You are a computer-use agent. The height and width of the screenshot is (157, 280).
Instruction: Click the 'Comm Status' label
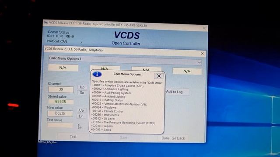pyautogui.click(x=58, y=32)
